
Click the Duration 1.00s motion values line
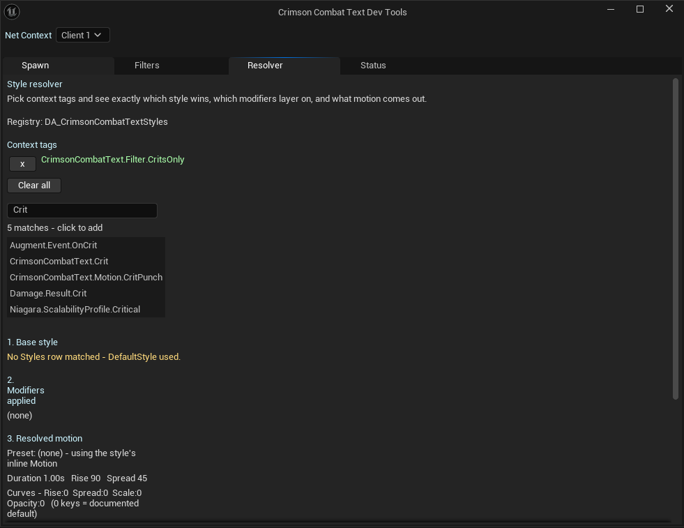(77, 478)
